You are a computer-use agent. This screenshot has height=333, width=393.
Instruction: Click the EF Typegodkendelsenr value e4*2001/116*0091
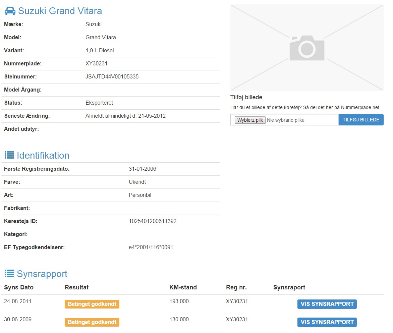point(151,247)
